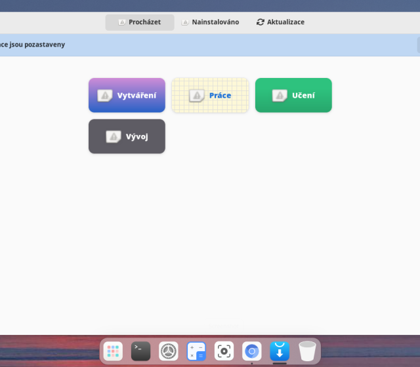Launch Terminal from the dock

tap(141, 351)
